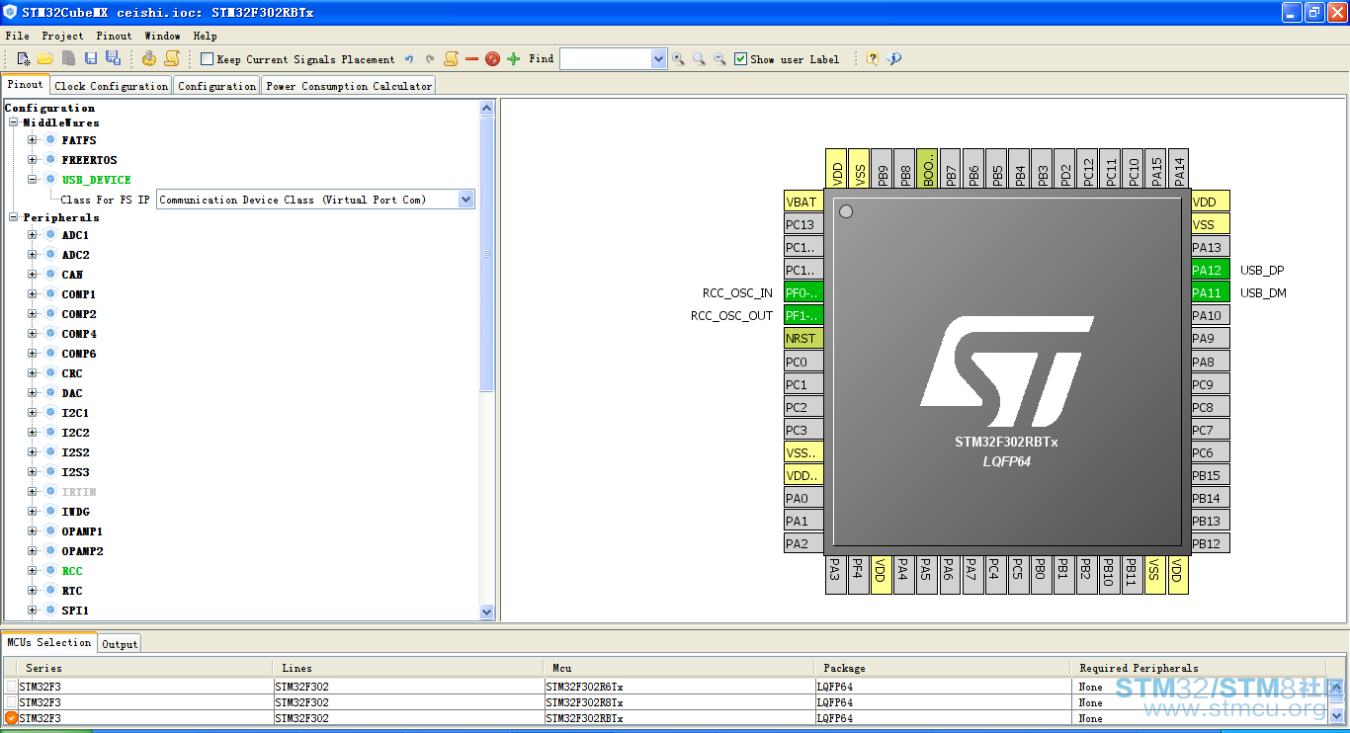Click the checked marker on STM32F302RBTx row
The image size is (1350, 733).
[11, 718]
